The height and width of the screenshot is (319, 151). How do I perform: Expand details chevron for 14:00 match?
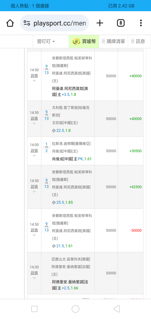34,156
